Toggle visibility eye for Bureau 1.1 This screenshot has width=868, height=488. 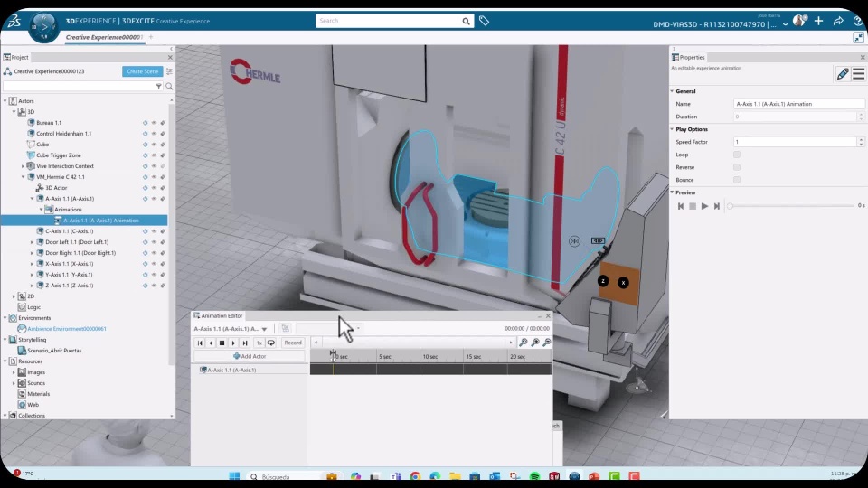click(x=154, y=123)
